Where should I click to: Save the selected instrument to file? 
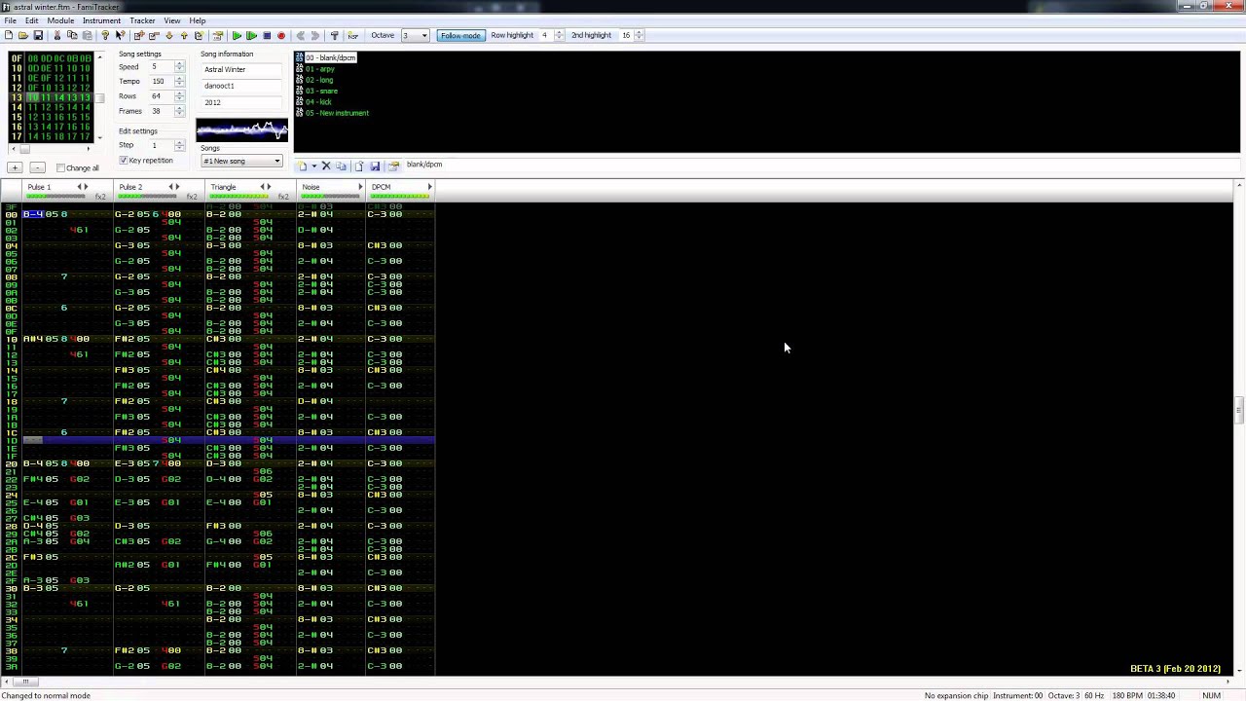[375, 166]
